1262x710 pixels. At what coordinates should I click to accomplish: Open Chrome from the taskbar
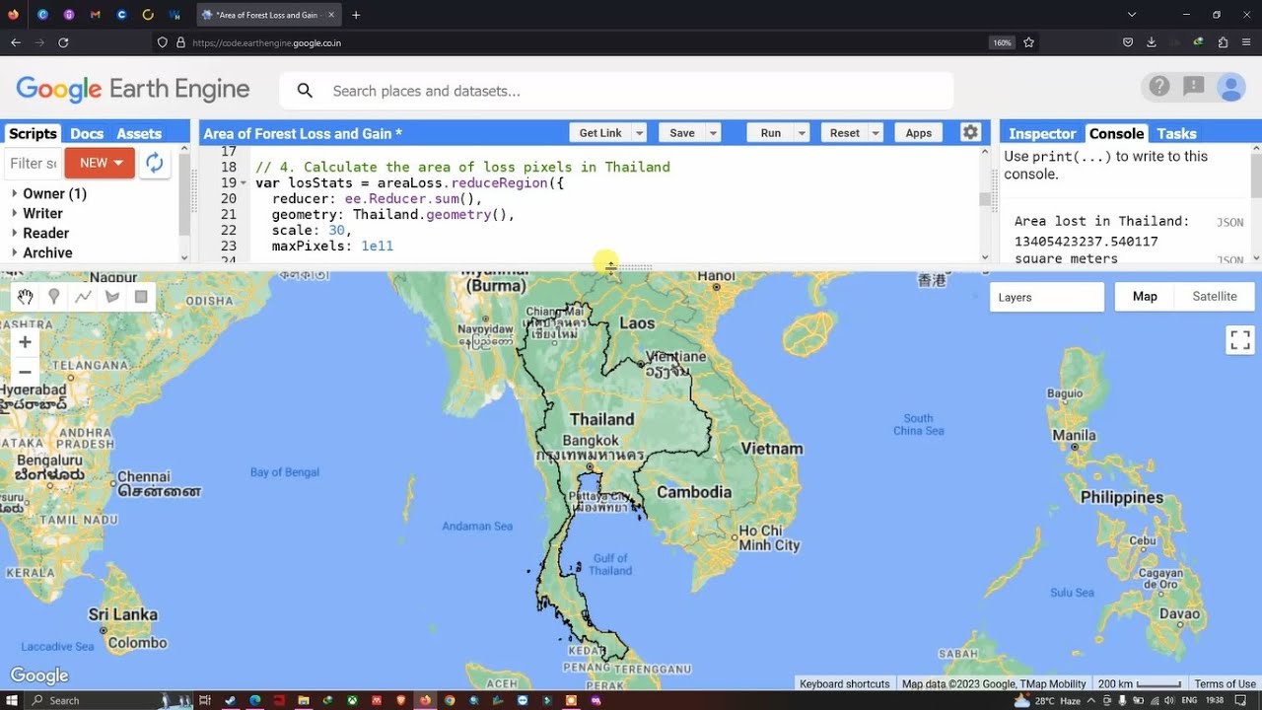[450, 700]
